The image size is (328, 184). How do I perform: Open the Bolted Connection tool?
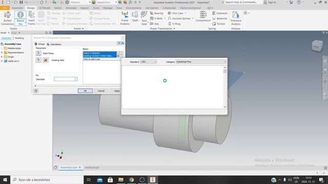point(7,18)
